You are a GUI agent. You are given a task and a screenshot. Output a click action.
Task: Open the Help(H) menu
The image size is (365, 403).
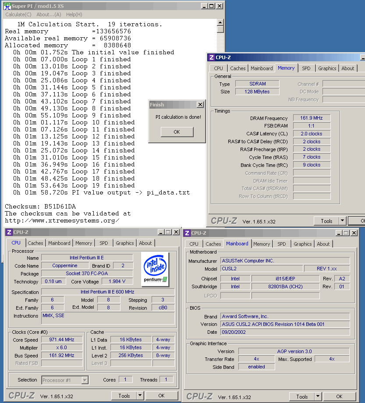(x=74, y=14)
